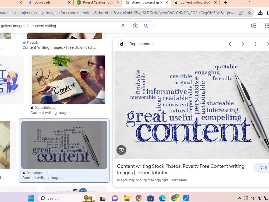269x202 pixels.
Task: Open Google Lens search by image
Action: (135, 26)
